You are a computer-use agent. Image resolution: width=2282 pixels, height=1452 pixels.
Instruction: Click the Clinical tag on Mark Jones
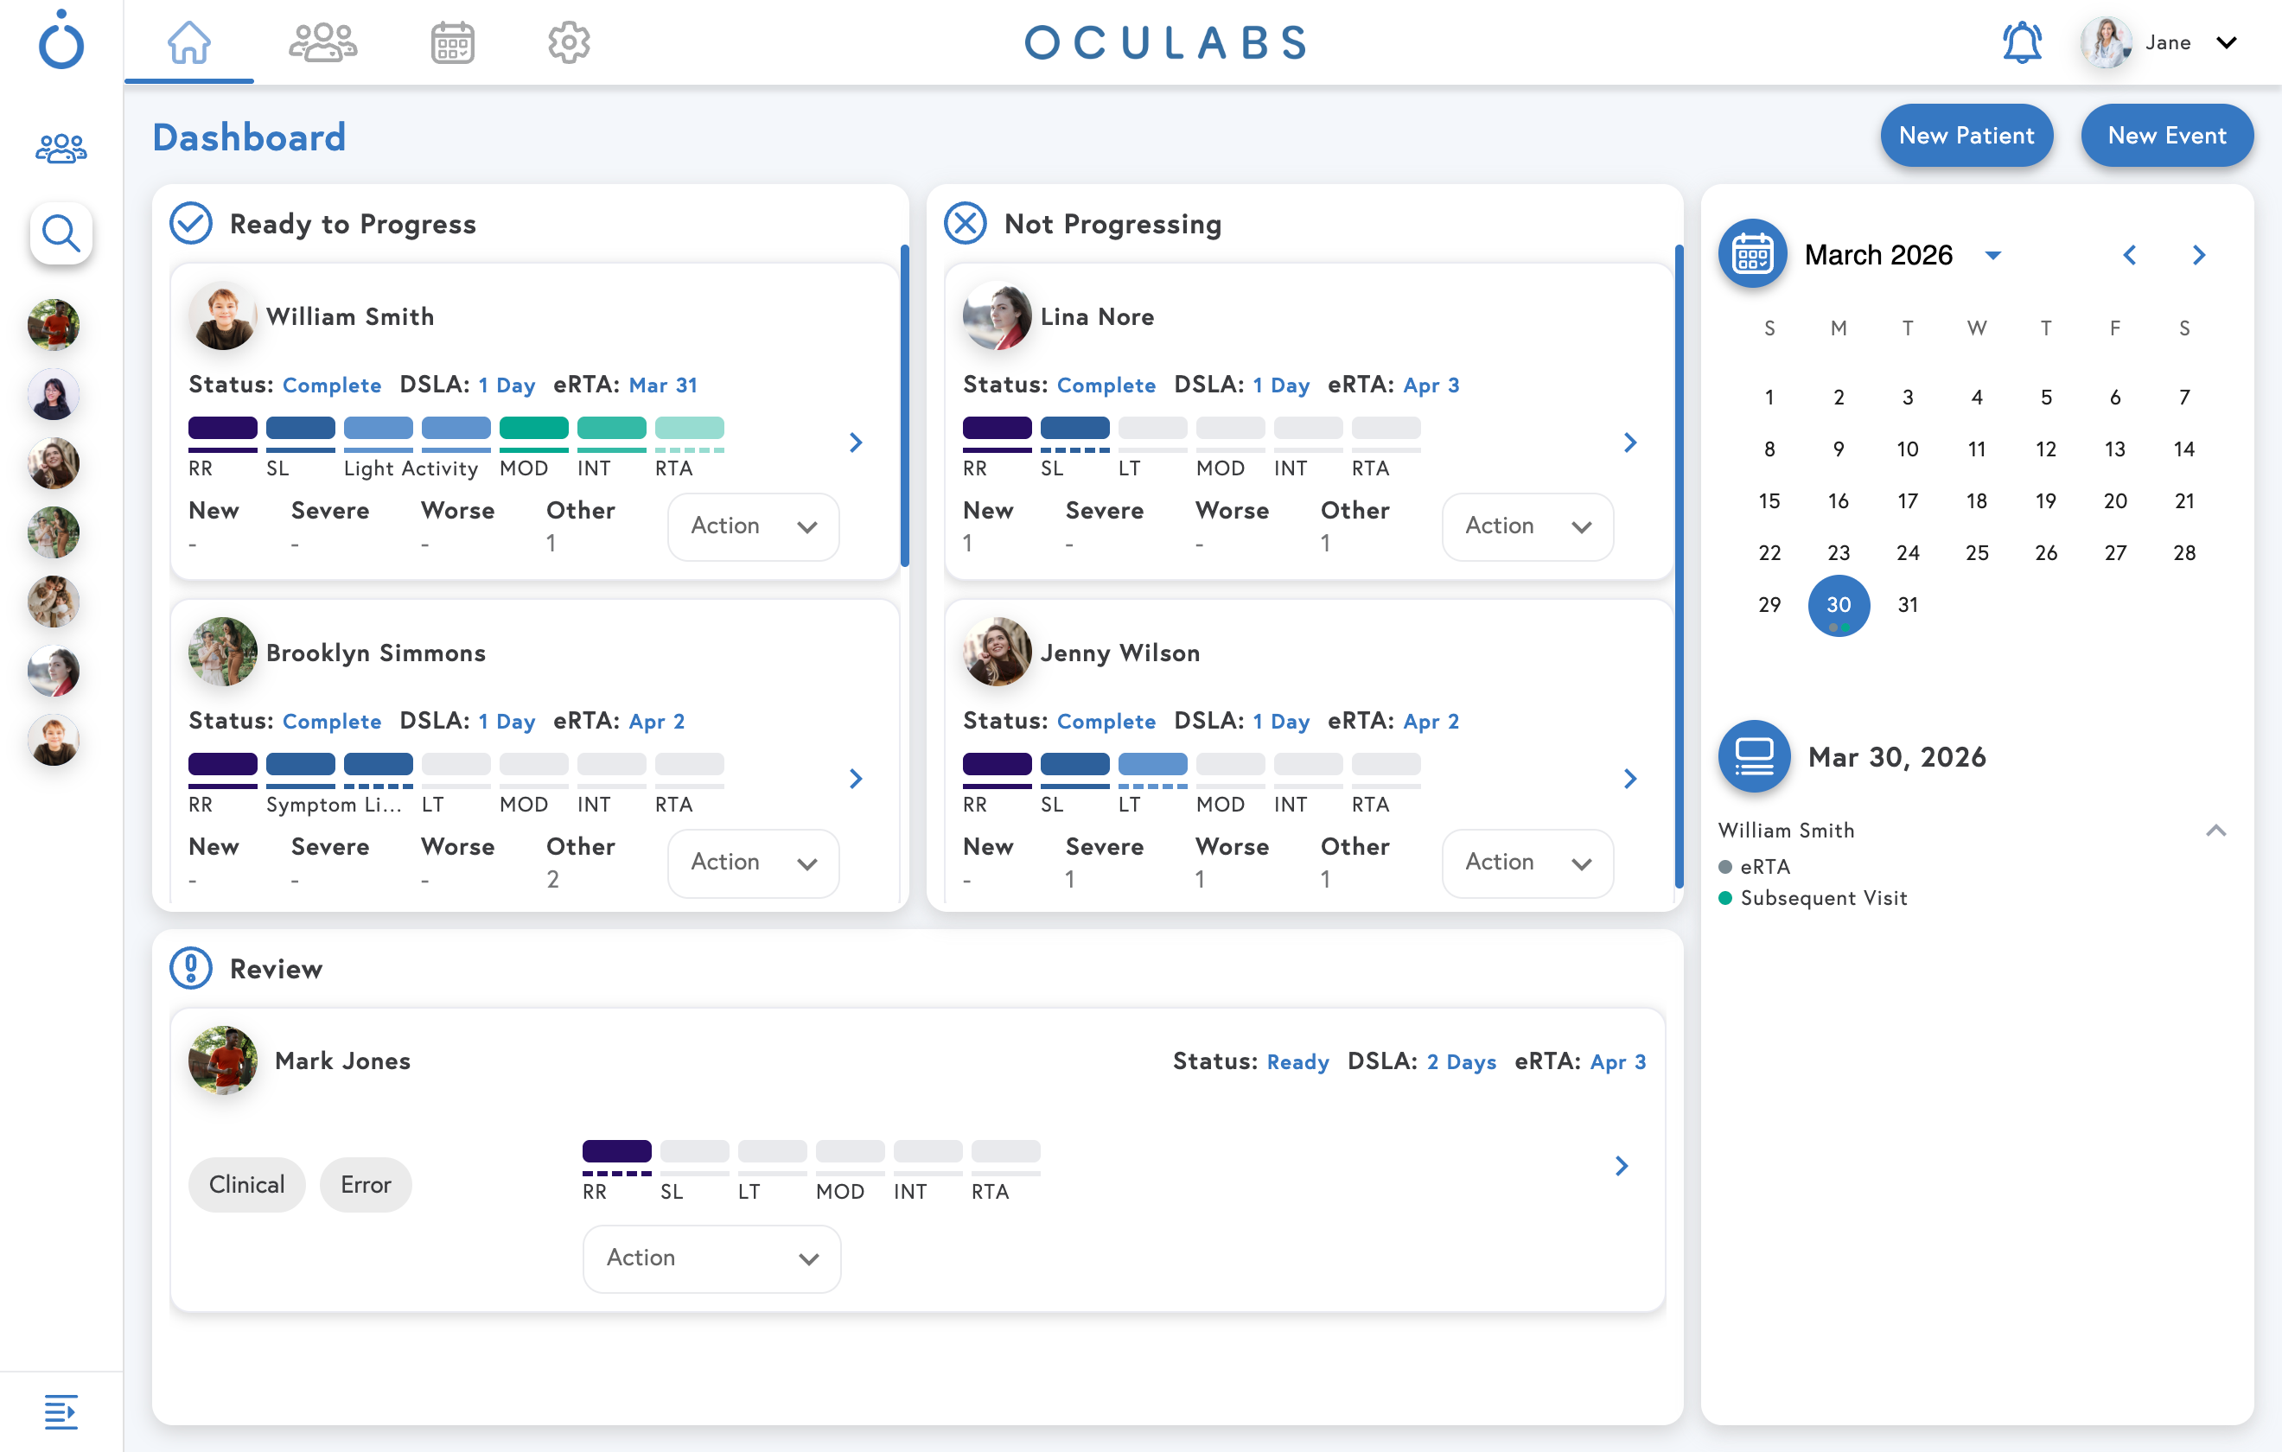pyautogui.click(x=246, y=1185)
